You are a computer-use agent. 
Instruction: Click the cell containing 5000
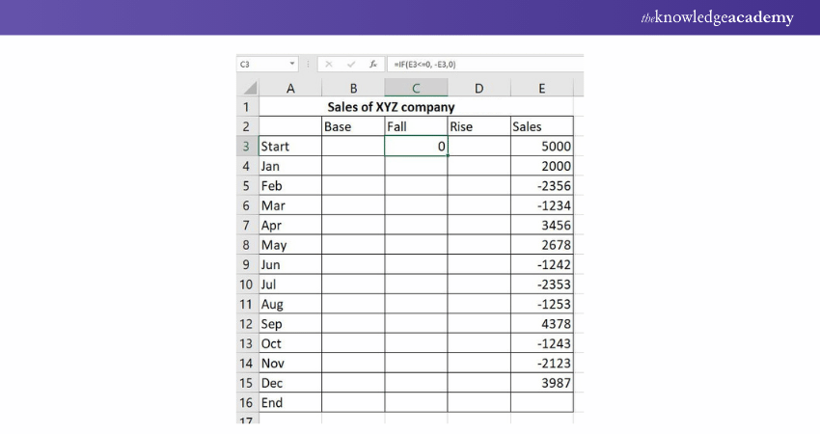tap(542, 147)
